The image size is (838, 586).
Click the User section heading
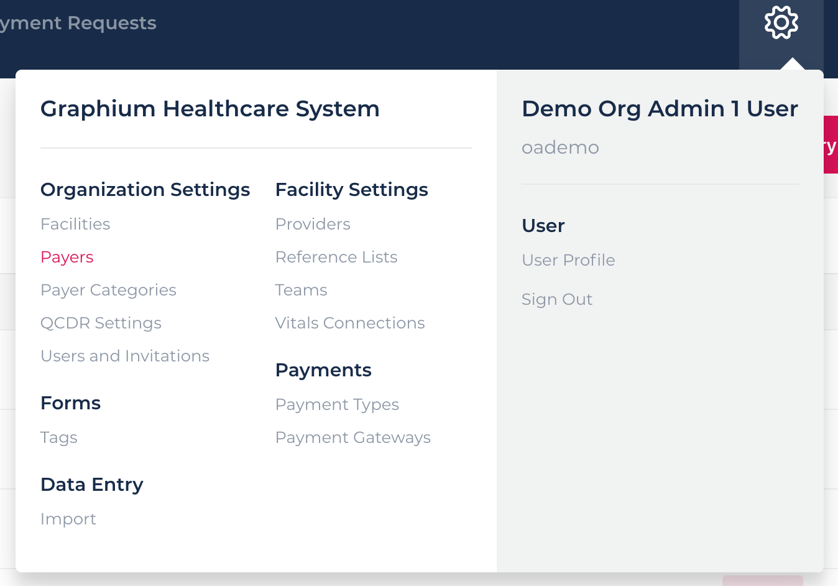click(x=543, y=225)
